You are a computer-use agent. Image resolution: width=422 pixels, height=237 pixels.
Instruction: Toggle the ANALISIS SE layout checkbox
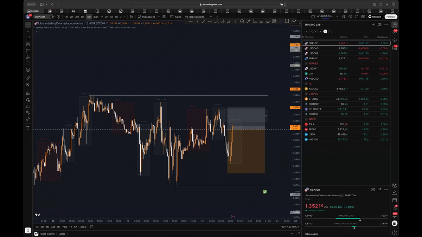tap(313, 17)
